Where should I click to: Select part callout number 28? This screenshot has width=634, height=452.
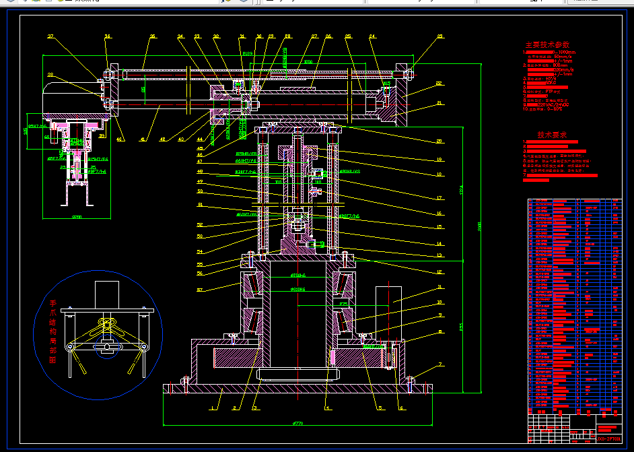(x=288, y=36)
